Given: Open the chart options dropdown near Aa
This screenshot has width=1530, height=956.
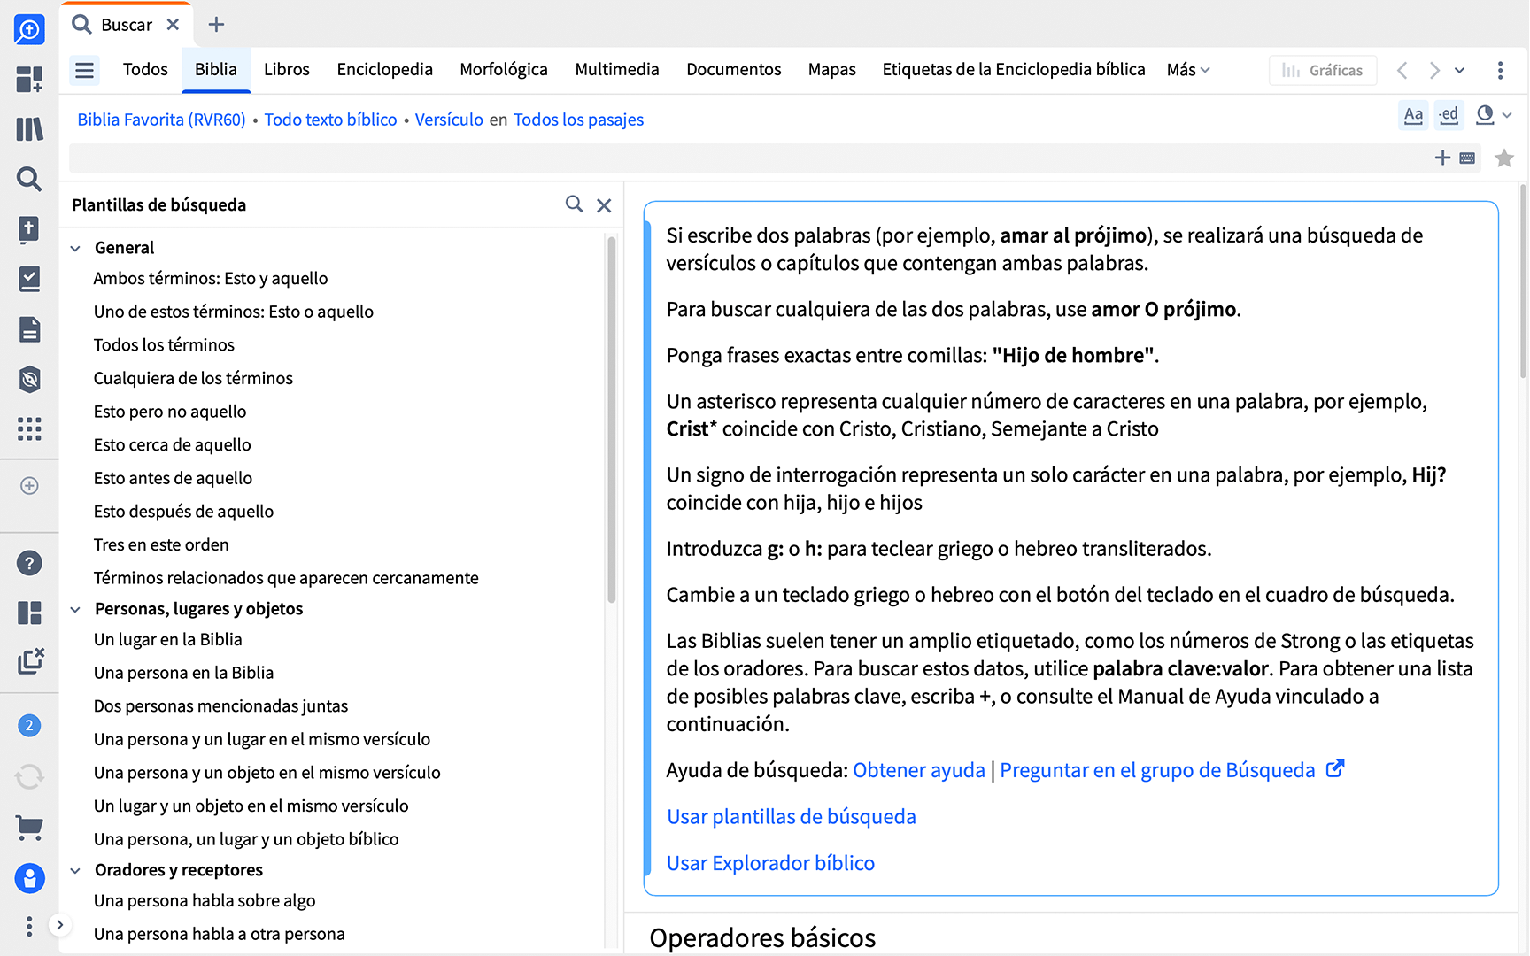Looking at the screenshot, I should tap(1493, 115).
